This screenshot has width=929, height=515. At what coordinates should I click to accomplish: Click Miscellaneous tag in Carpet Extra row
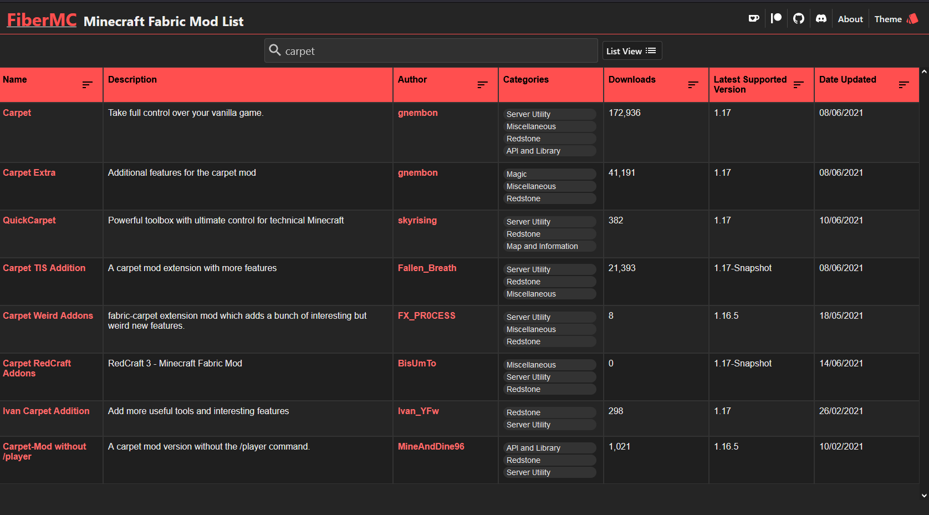click(550, 186)
